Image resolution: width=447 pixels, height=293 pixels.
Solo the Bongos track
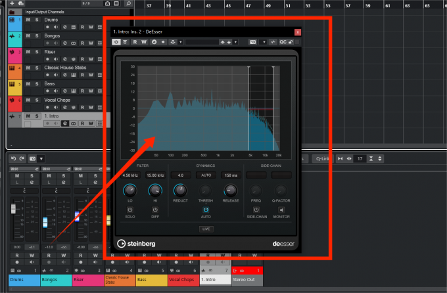[37, 35]
